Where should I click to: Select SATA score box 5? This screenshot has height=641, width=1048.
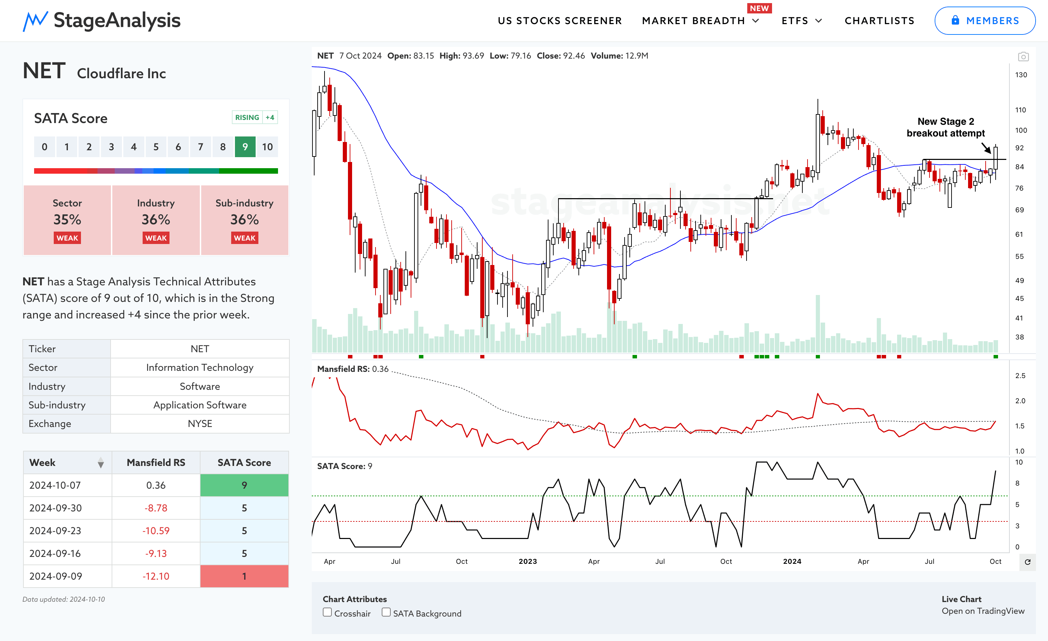[x=156, y=147]
